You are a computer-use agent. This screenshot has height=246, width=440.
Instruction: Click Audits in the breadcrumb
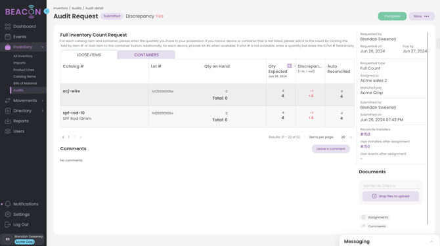77,8
